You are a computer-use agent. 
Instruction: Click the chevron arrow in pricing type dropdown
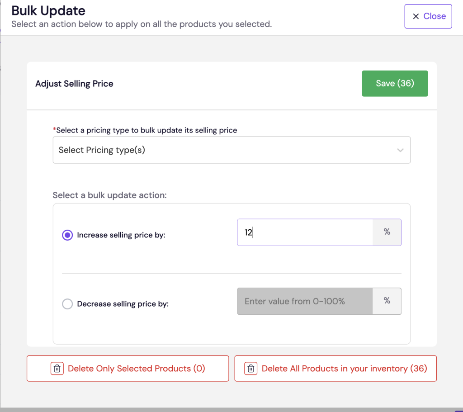point(400,150)
